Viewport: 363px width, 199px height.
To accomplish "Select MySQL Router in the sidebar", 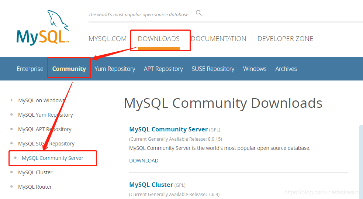I will (x=35, y=187).
